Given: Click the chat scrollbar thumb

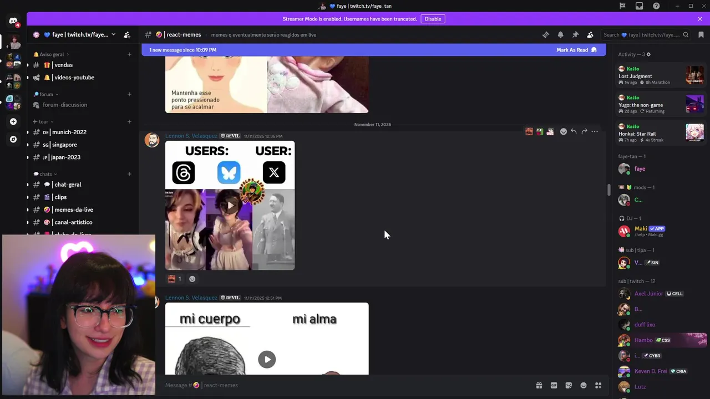Looking at the screenshot, I should (x=609, y=190).
